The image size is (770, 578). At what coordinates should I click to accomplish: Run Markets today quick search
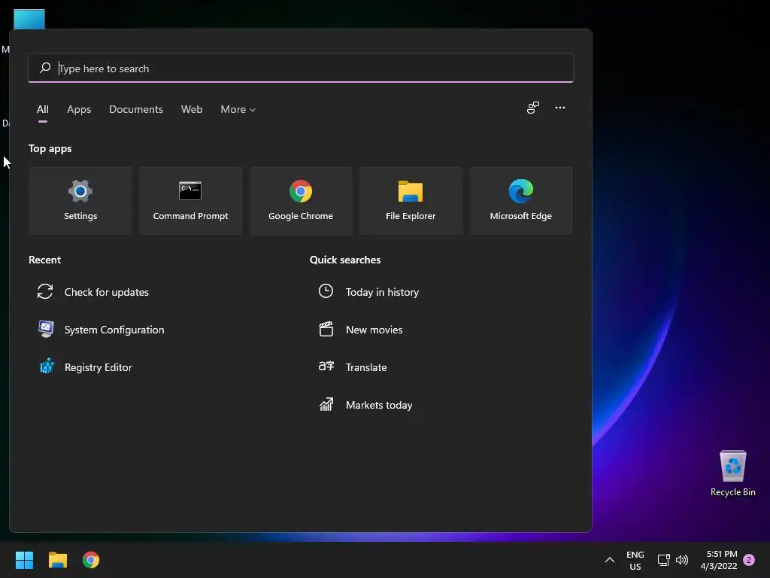click(379, 405)
